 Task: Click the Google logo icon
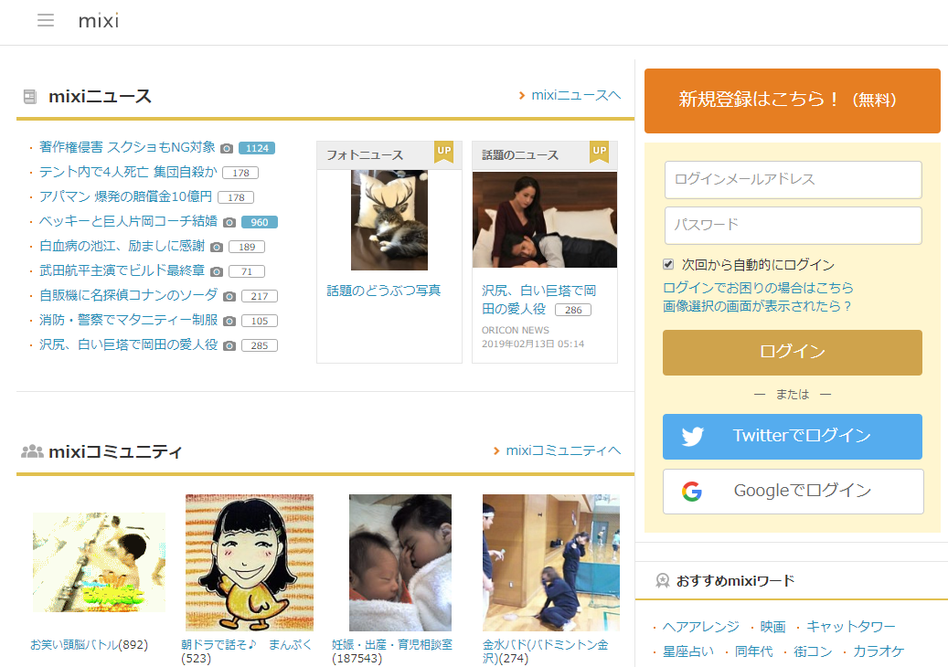click(692, 492)
